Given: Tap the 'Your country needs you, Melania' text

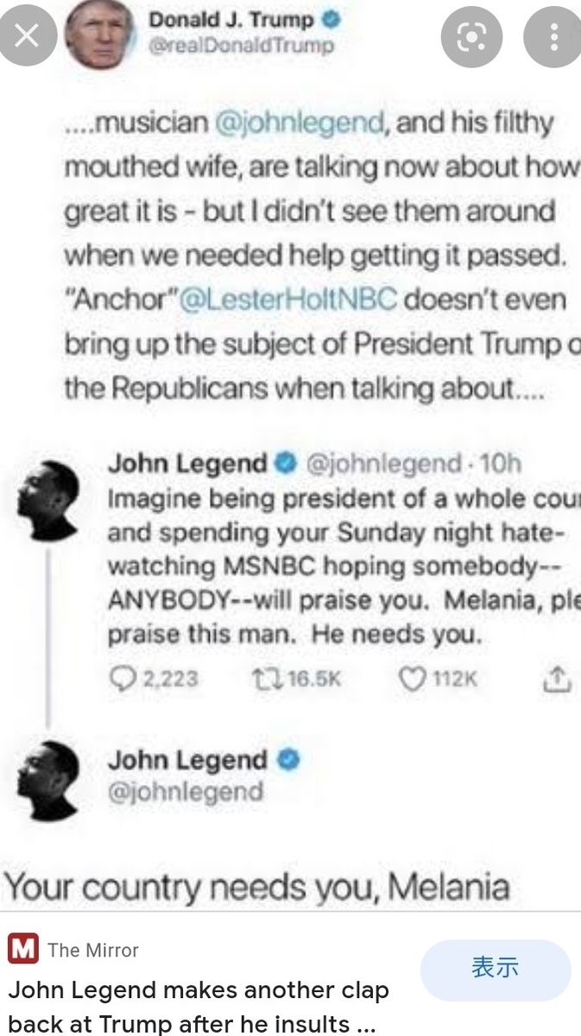Looking at the screenshot, I should coord(257,886).
